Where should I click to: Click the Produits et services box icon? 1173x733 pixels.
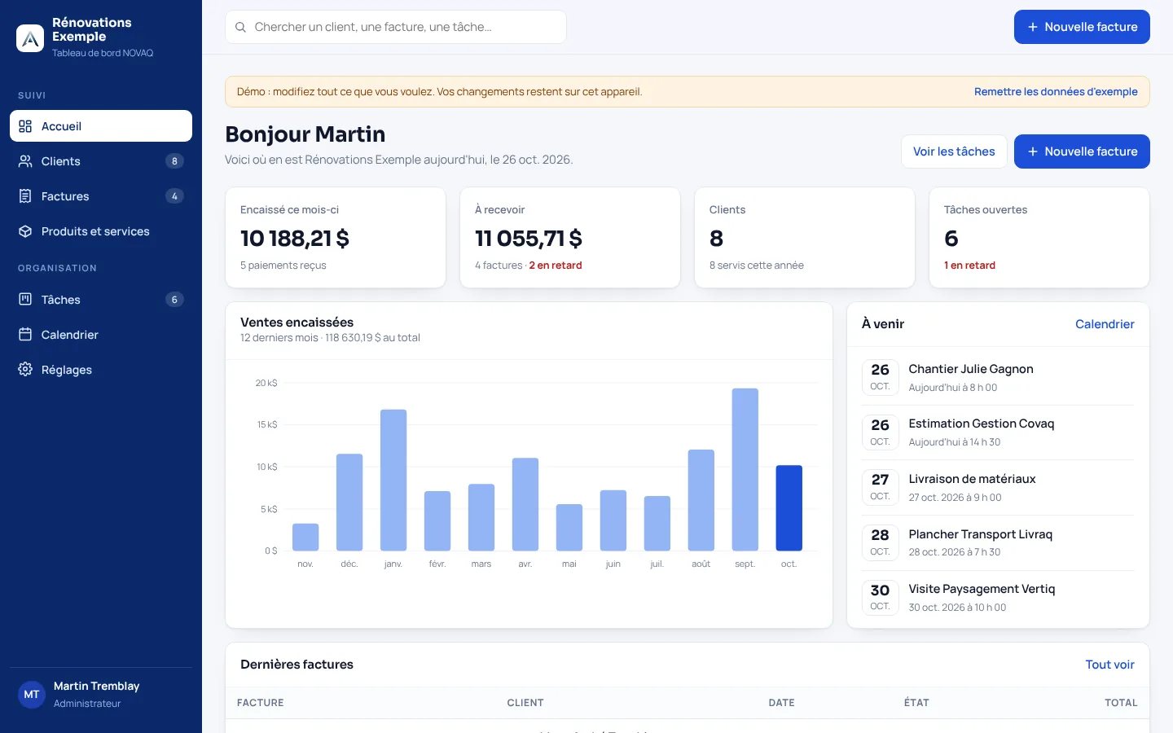pos(25,231)
